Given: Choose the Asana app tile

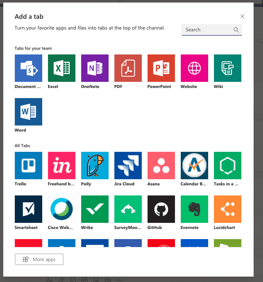Looking at the screenshot, I should (x=161, y=166).
